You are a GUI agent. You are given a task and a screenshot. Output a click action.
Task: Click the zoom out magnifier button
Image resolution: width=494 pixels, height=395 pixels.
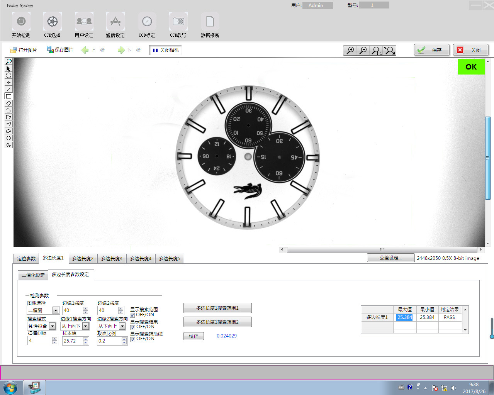pos(363,51)
